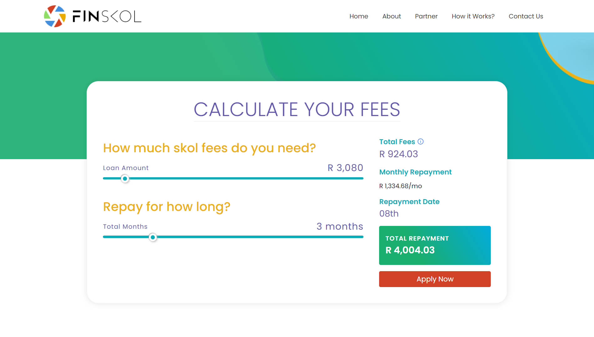Go to the Contact Us page
Image resolution: width=594 pixels, height=337 pixels.
coord(526,16)
